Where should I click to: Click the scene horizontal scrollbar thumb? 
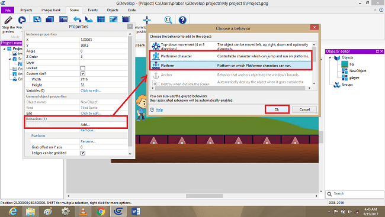(204, 196)
